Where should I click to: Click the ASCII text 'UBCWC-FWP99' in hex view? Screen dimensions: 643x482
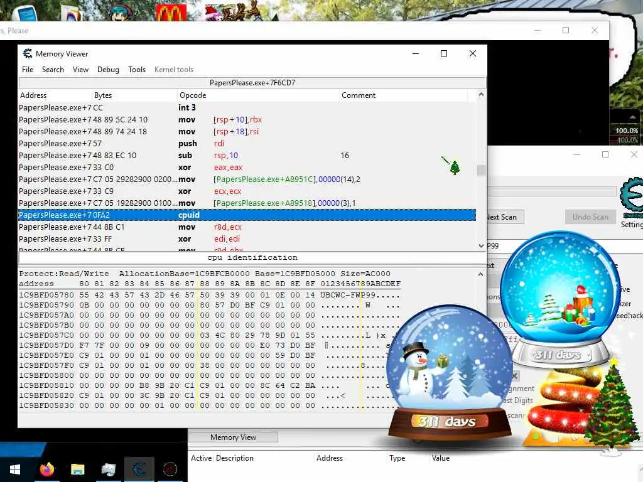[x=348, y=295]
